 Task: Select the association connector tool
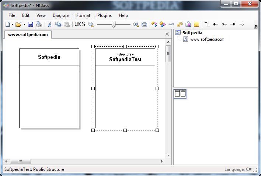pyautogui.click(x=207, y=24)
